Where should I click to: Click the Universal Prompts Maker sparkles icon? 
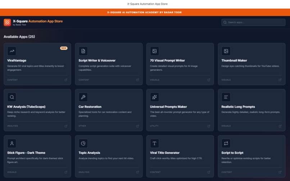point(154,97)
